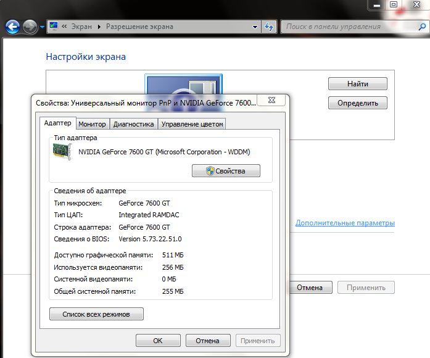
Task: Switch to the Адаптер tab
Action: point(57,123)
